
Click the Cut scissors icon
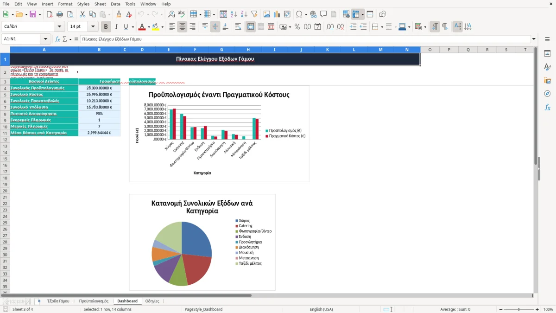click(x=82, y=14)
